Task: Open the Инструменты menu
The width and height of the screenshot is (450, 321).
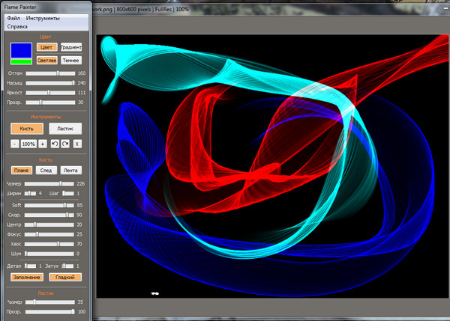Action: pos(43,17)
